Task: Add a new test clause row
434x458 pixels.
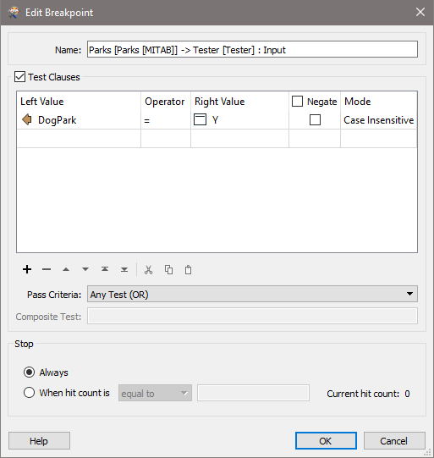Action: (27, 269)
